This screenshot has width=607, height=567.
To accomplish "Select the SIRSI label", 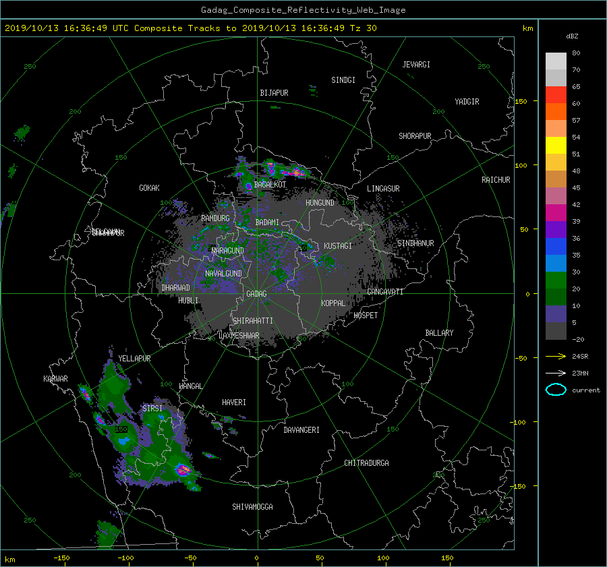I will click(152, 409).
